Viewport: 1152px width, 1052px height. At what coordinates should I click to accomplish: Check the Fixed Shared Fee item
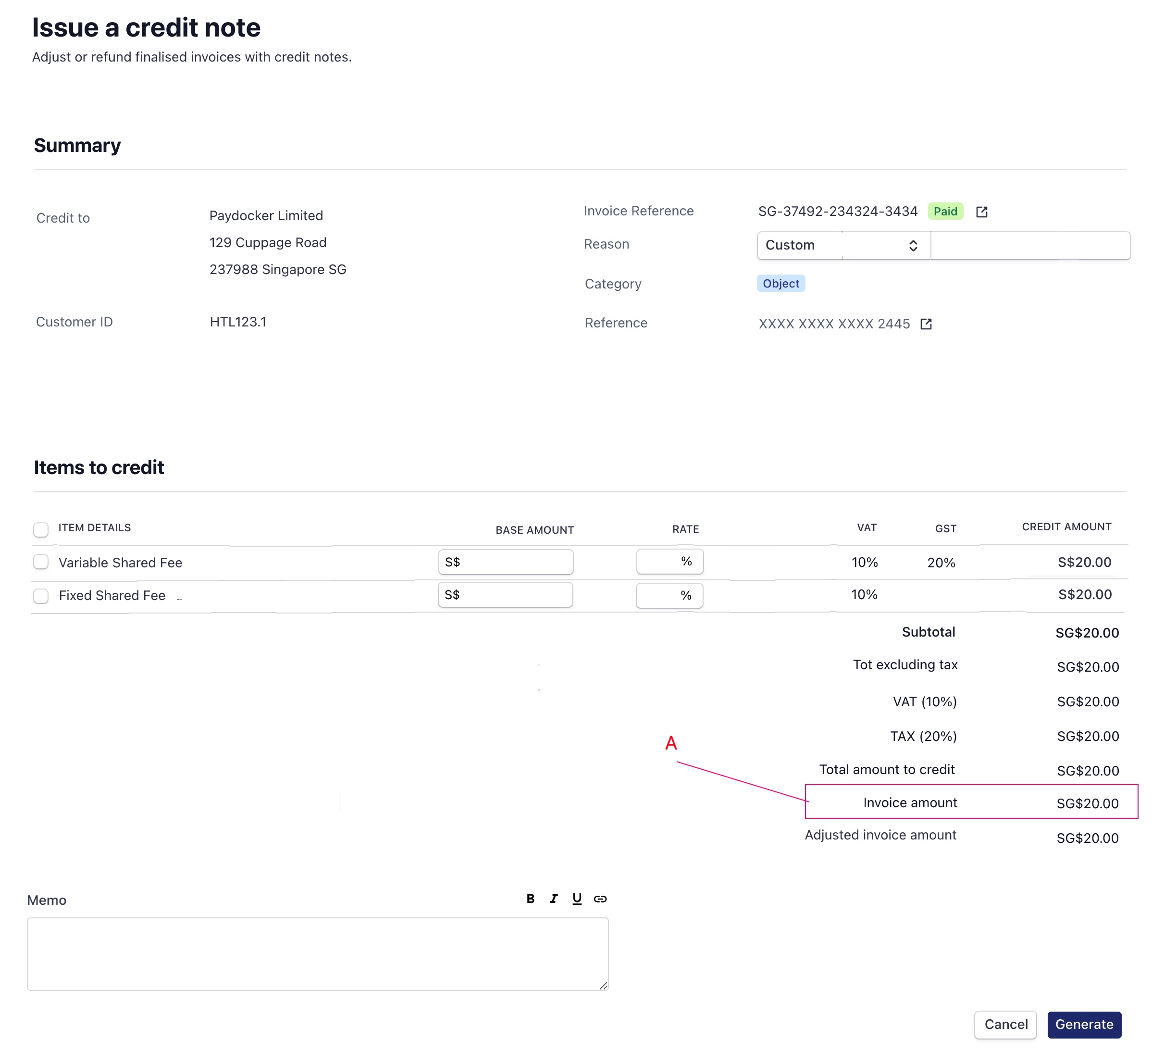[x=40, y=596]
